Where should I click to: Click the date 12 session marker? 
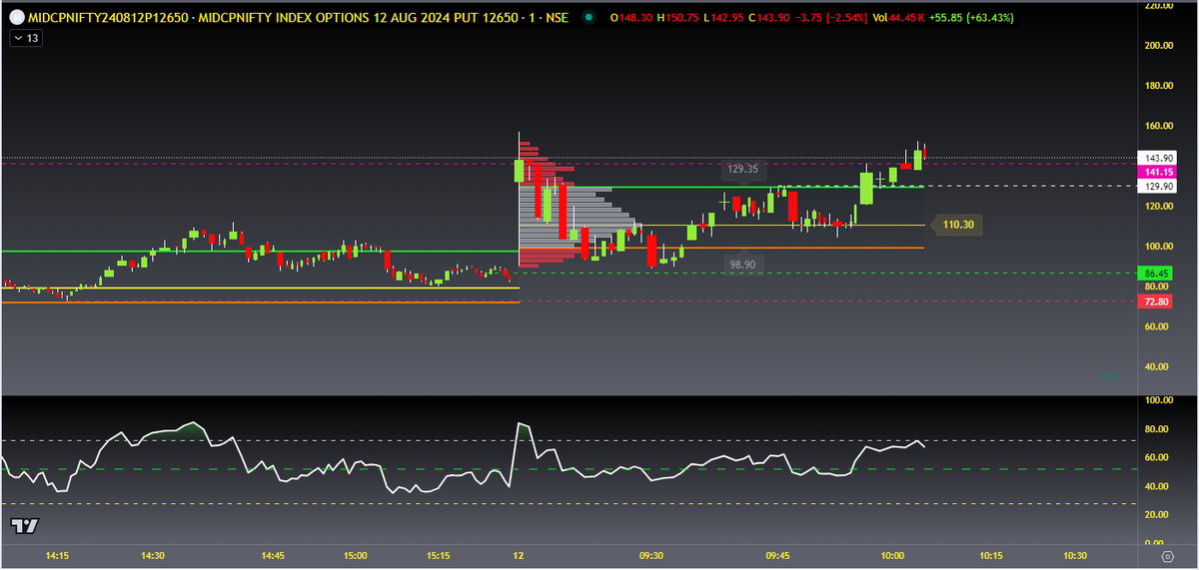(520, 556)
